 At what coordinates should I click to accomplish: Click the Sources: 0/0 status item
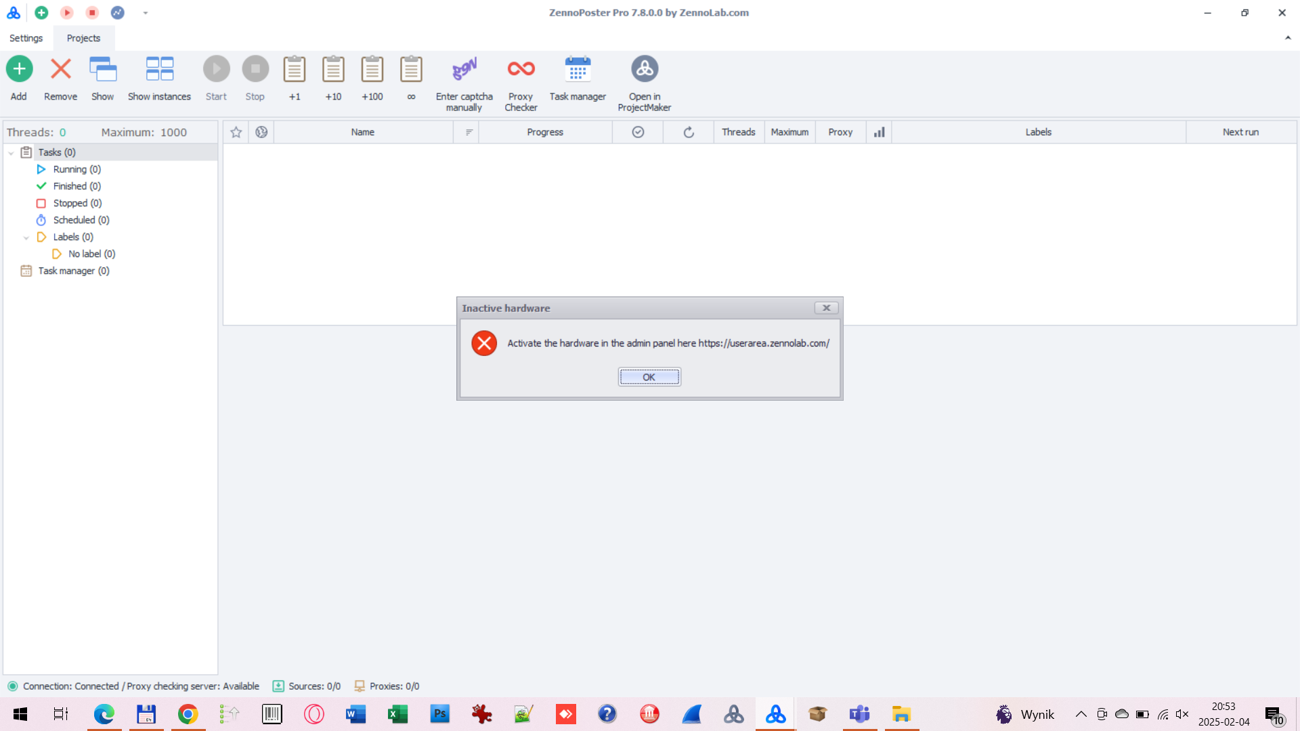pyautogui.click(x=307, y=686)
